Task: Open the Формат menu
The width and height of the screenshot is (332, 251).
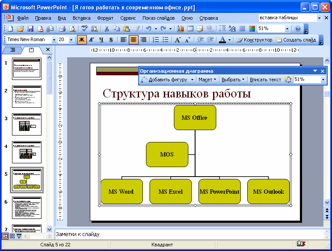Action: (105, 18)
